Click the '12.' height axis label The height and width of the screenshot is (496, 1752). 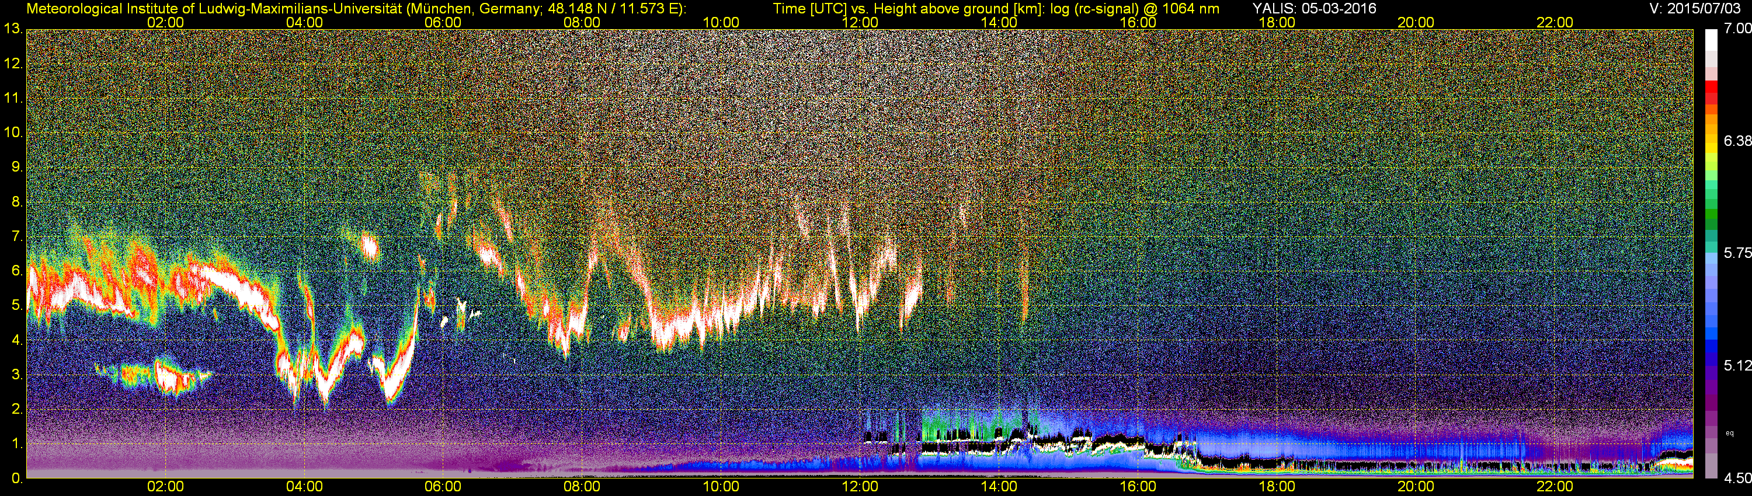tap(13, 63)
